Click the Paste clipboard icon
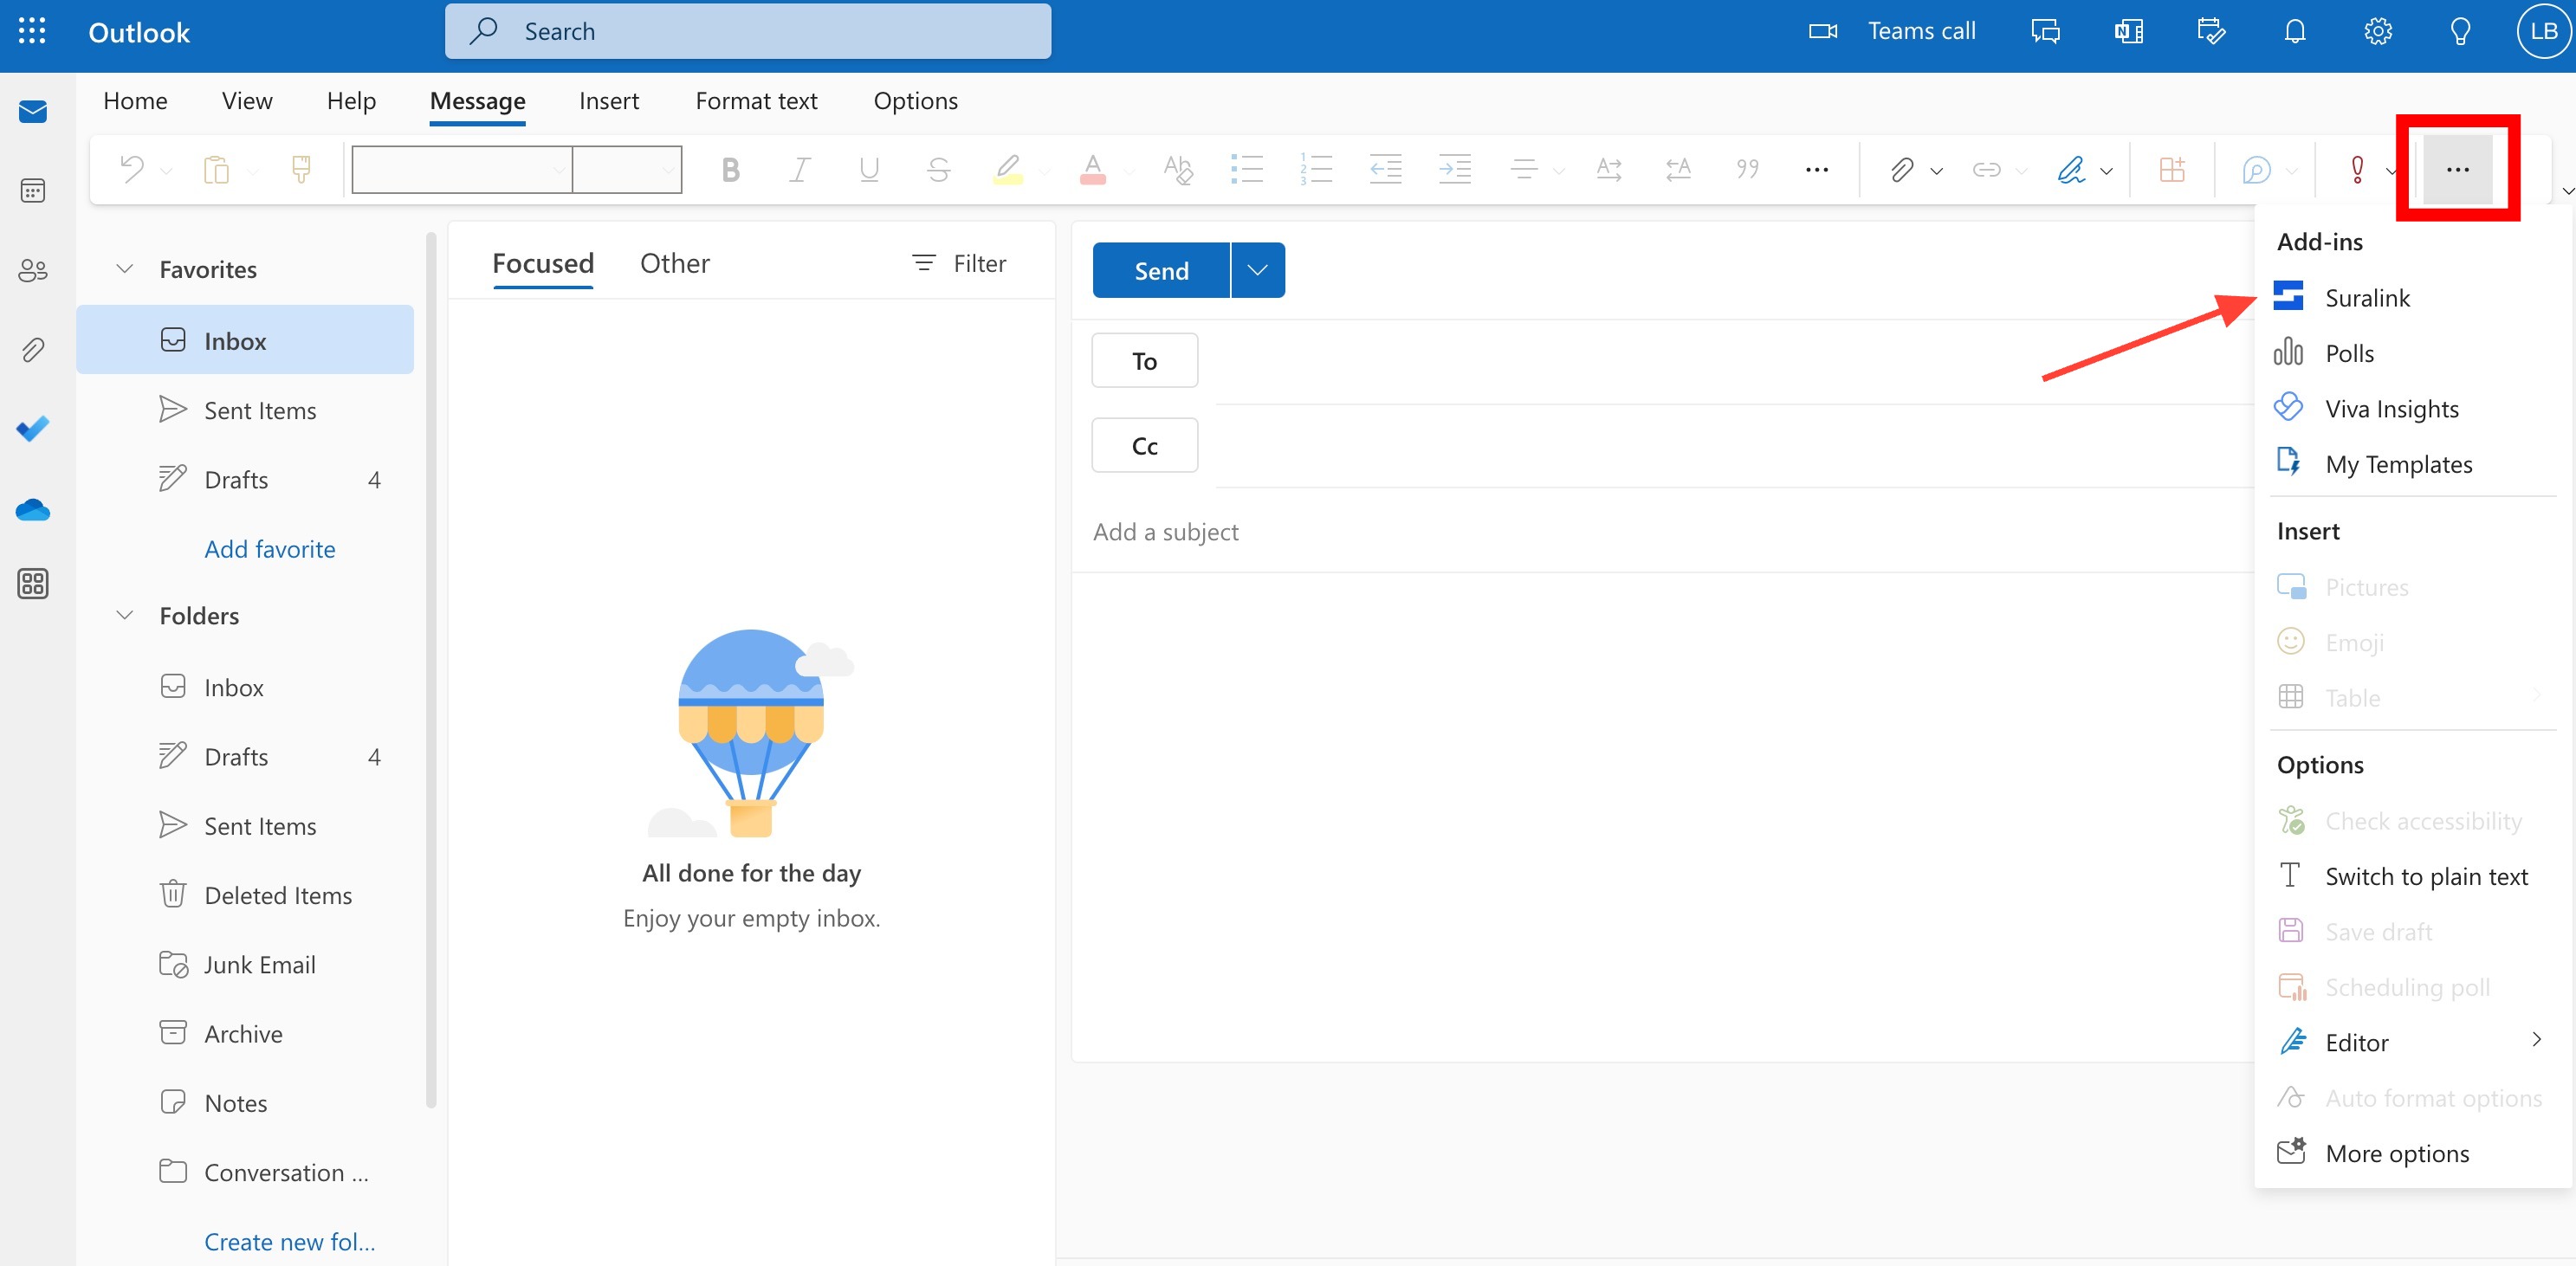Viewport: 2576px width, 1266px height. (216, 169)
